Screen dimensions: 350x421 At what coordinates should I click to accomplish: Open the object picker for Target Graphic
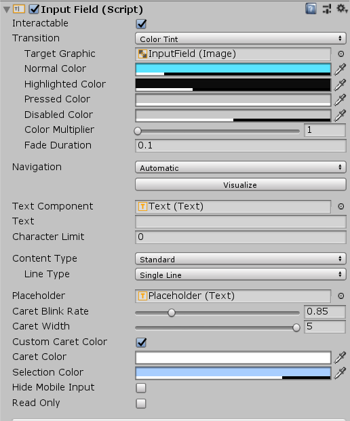(x=341, y=54)
